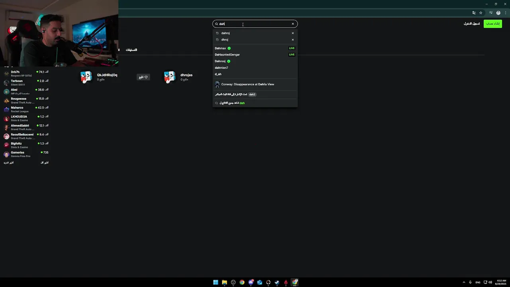
Task: Click the Conway game thumbnail icon
Action: tap(217, 85)
